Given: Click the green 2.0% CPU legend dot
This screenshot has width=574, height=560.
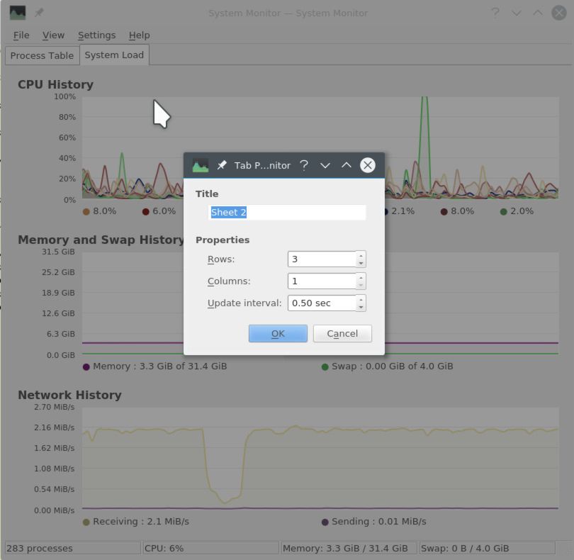Looking at the screenshot, I should coord(503,212).
